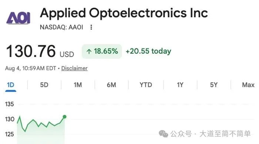259x144 pixels.
Task: Open the three-dot more options menu
Action: (91, 27)
